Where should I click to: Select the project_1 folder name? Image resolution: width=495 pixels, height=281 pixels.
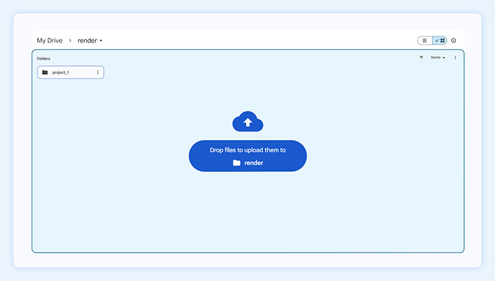click(x=61, y=72)
